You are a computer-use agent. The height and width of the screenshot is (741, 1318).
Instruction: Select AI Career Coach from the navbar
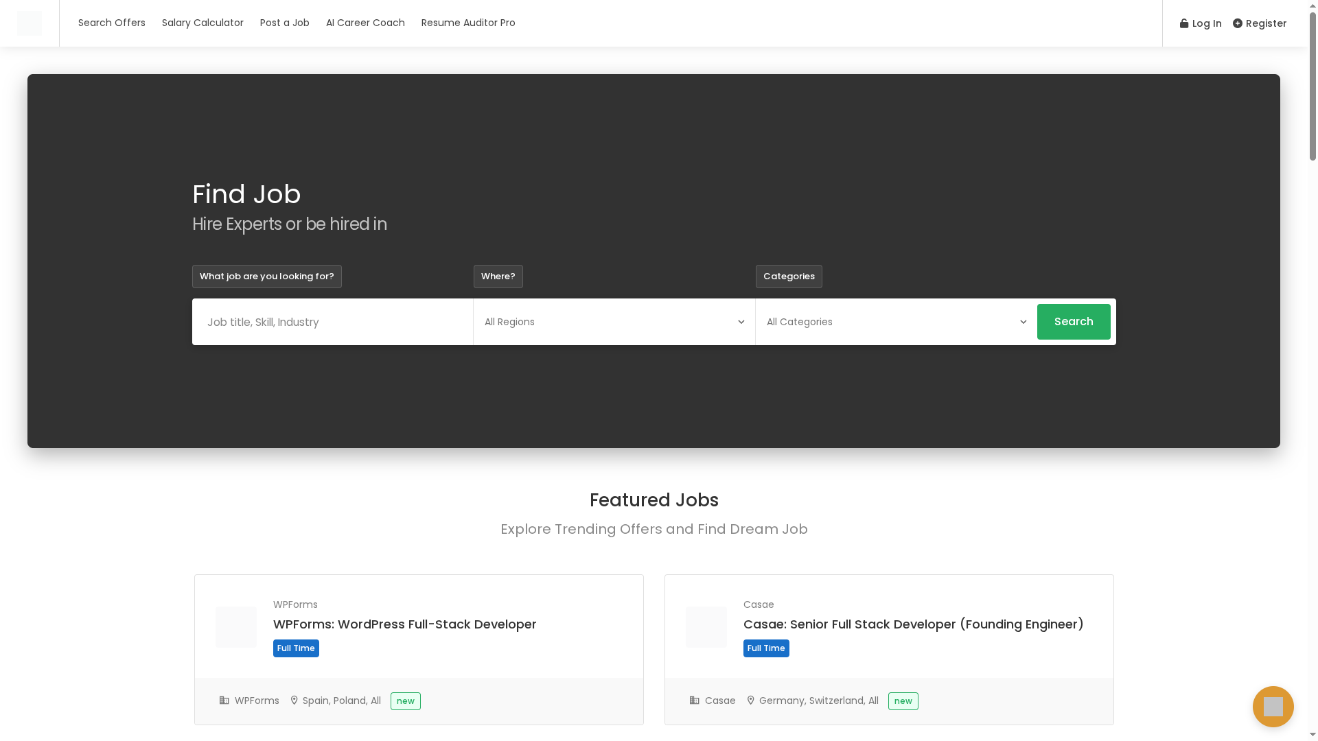[365, 23]
